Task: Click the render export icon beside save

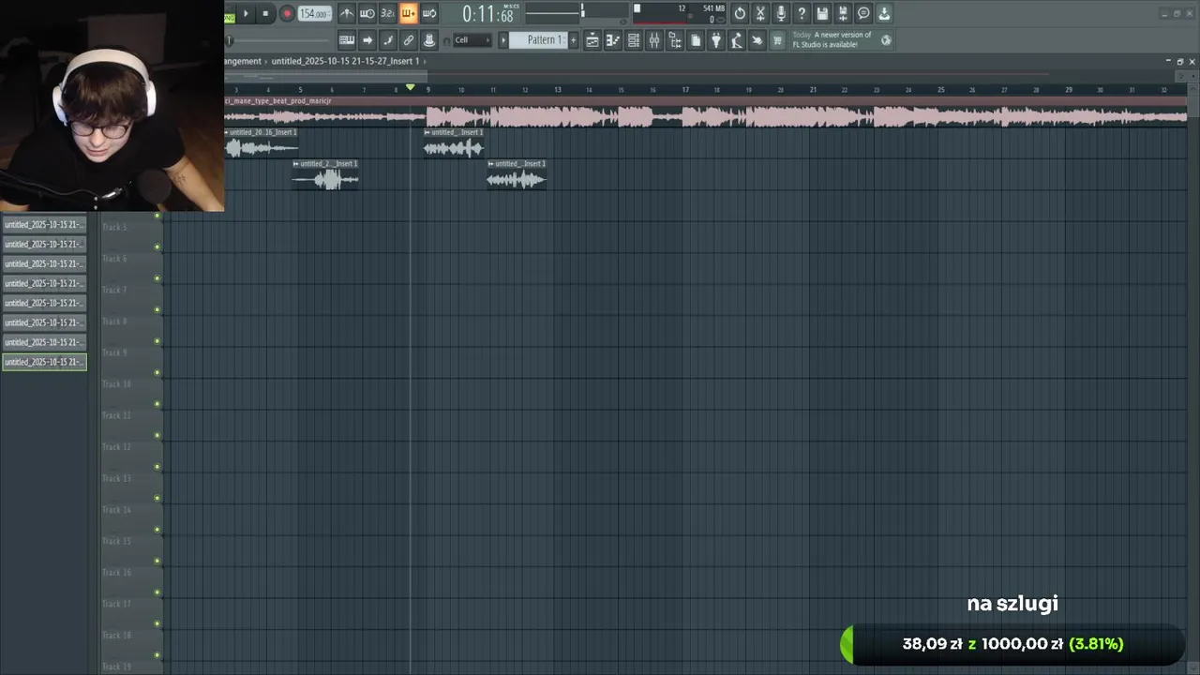Action: [843, 13]
